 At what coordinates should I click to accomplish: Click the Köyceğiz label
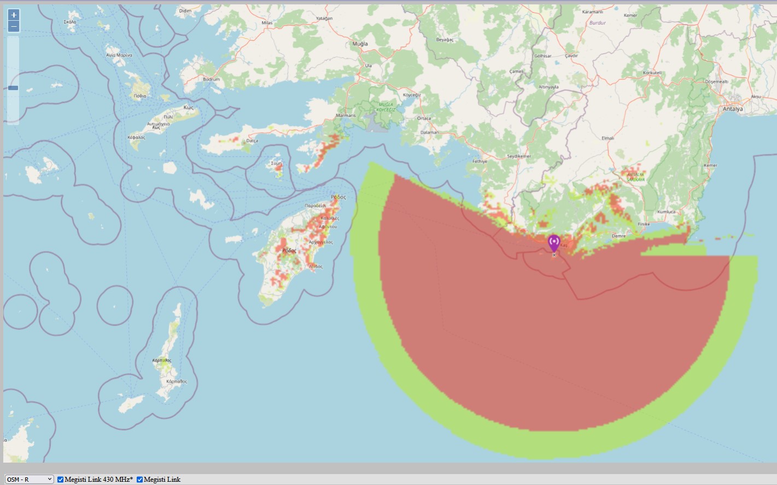412,94
